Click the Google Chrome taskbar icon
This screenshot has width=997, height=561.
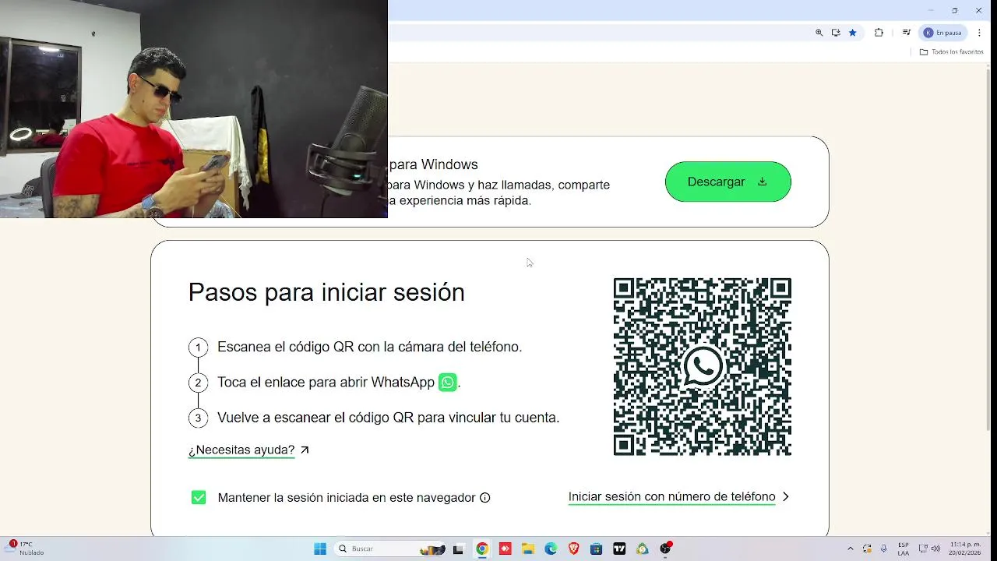(482, 549)
